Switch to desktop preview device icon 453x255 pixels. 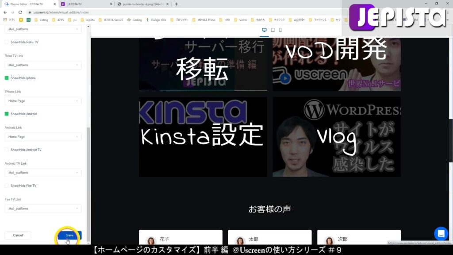coord(264,30)
